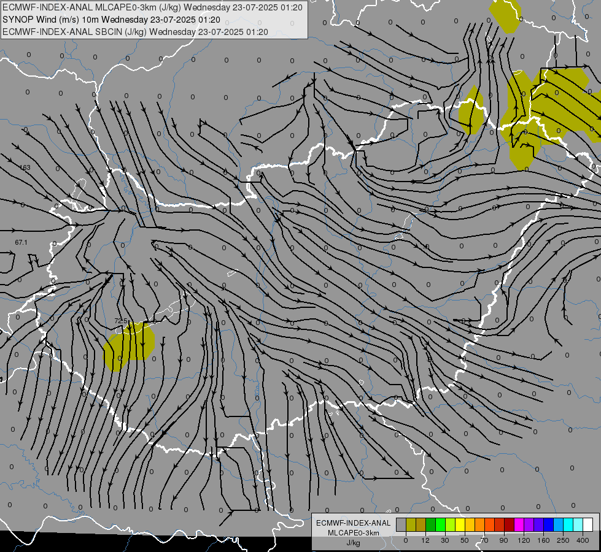Screen dimensions: 601x552
Task: Click the map value 72.5
Action: [x=120, y=321]
